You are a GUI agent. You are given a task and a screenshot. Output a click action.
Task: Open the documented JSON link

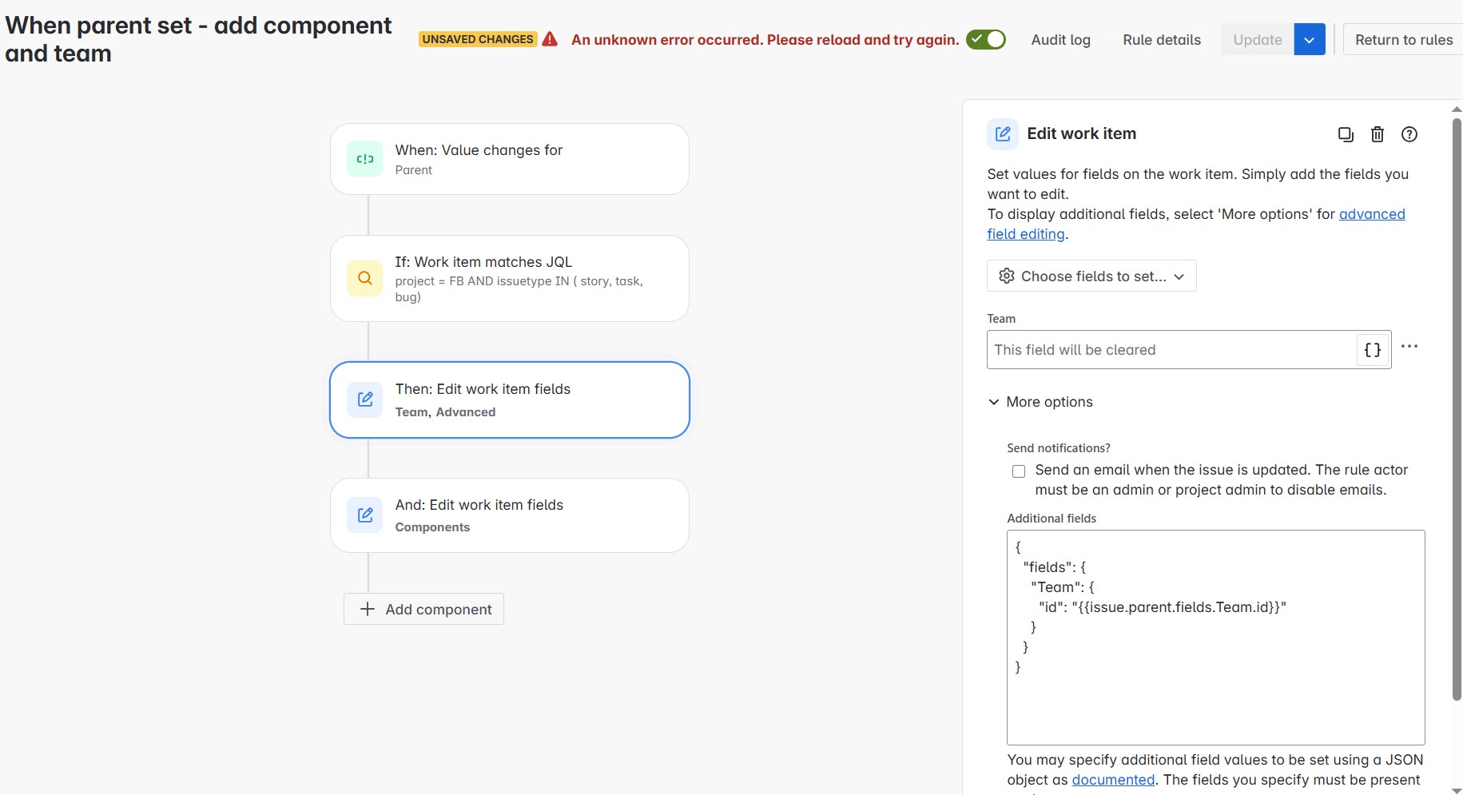[x=1113, y=780]
